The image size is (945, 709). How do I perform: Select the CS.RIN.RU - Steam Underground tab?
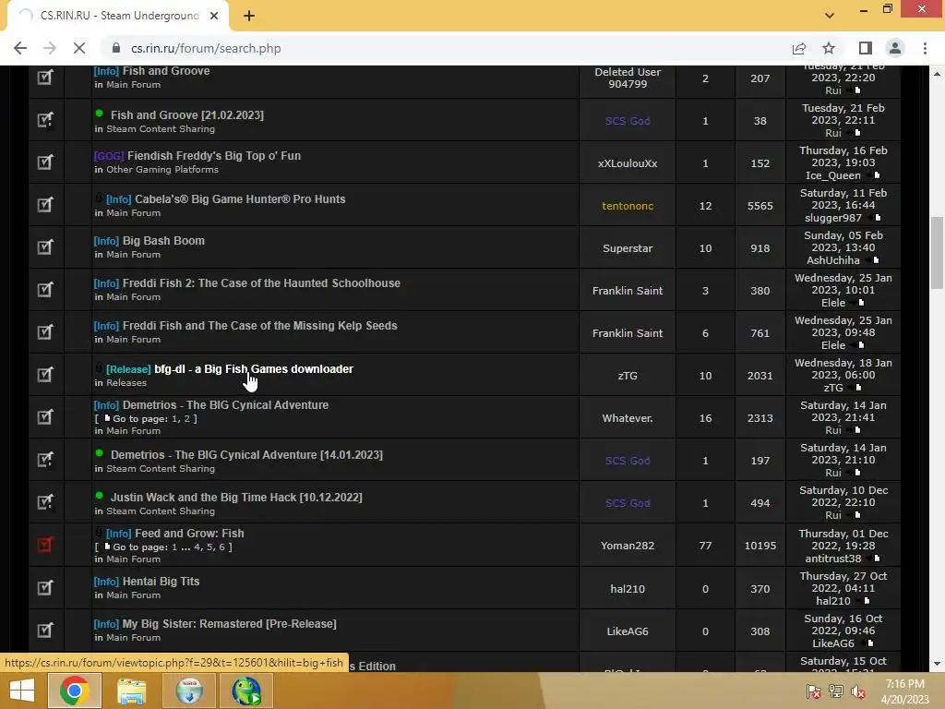point(118,16)
